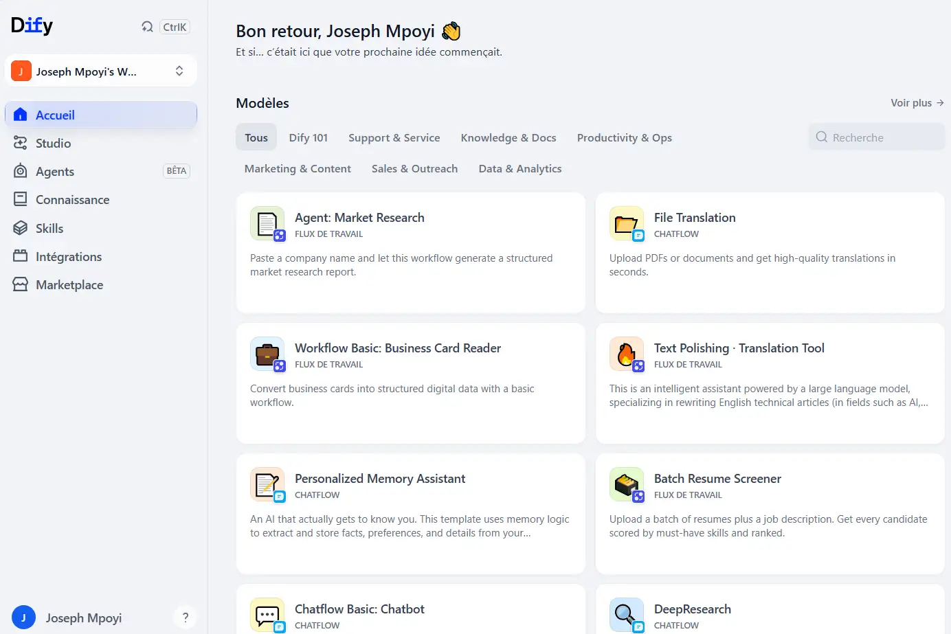
Task: Switch to the Marketing & Content tab
Action: (298, 168)
